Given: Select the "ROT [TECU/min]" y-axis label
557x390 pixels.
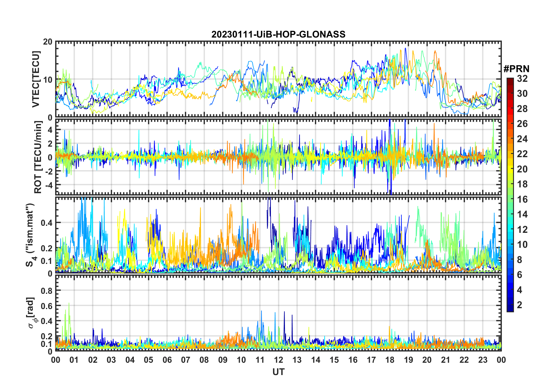Looking at the screenshot, I should 38,157.
